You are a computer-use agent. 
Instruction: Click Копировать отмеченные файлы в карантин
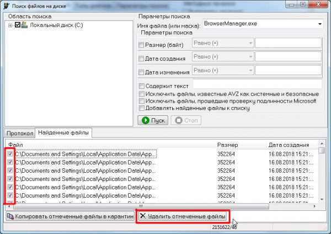pyautogui.click(x=70, y=216)
